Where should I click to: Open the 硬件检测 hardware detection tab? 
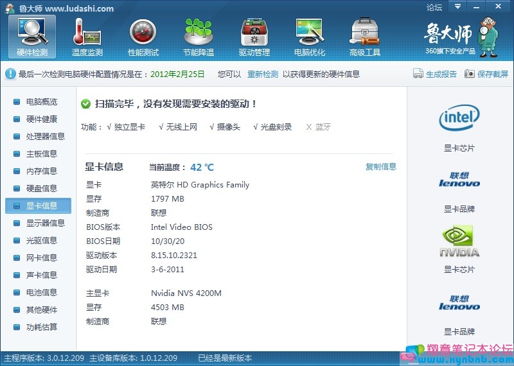coord(32,37)
